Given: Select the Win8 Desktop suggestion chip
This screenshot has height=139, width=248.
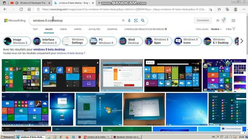Looking at the screenshot, I should click(131, 41).
